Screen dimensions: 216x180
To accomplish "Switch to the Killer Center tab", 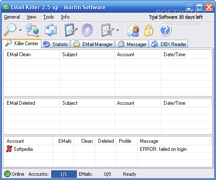I will (22, 44).
